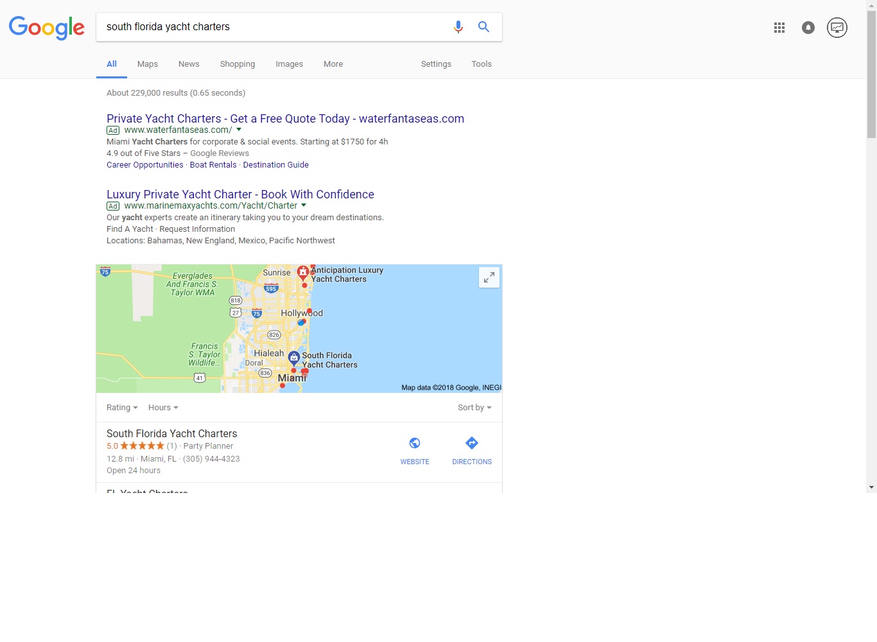This screenshot has width=877, height=642.
Task: Click the page vertical scrollbar thumb
Action: [871, 74]
